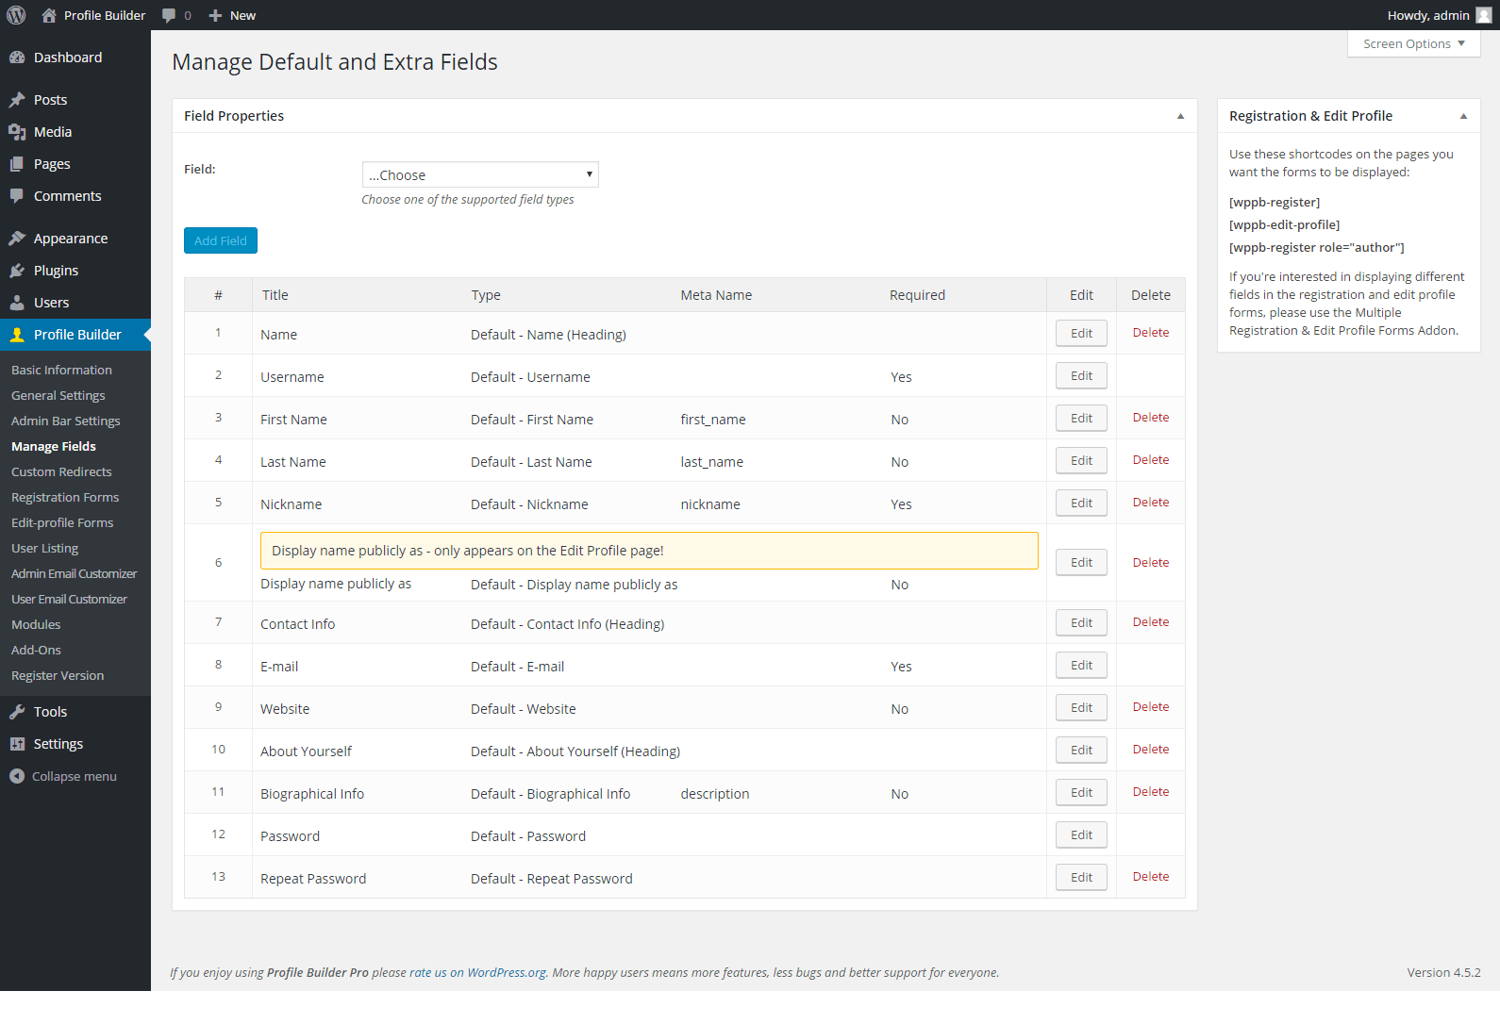
Task: Open User Email Customizer submenu item
Action: [x=69, y=599]
